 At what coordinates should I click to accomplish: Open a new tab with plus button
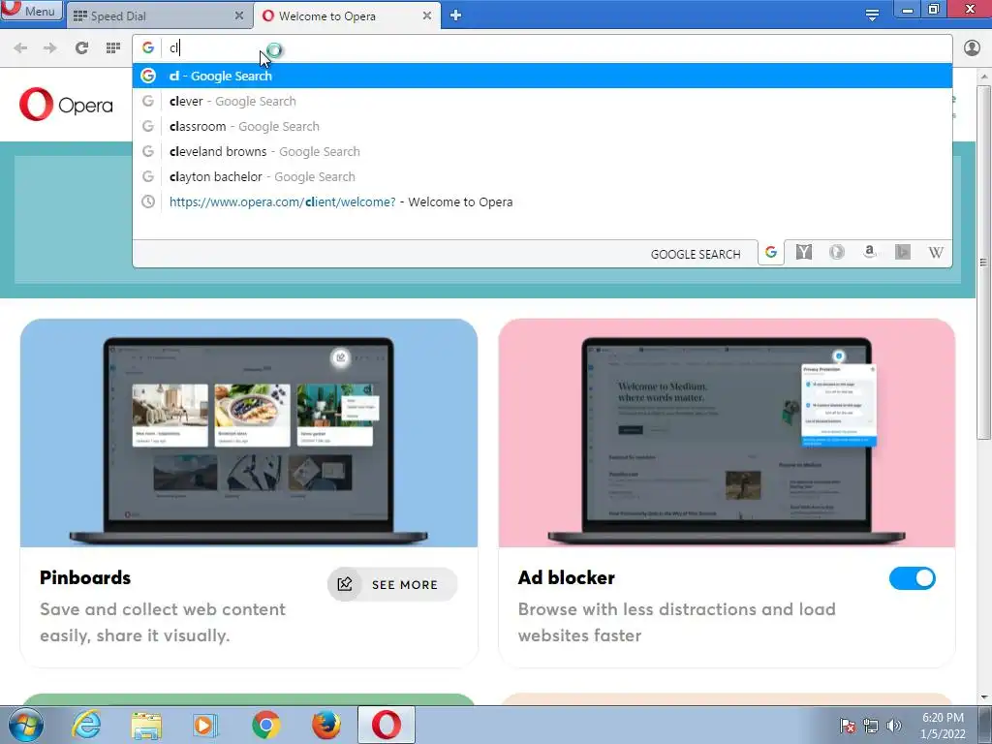(x=455, y=15)
